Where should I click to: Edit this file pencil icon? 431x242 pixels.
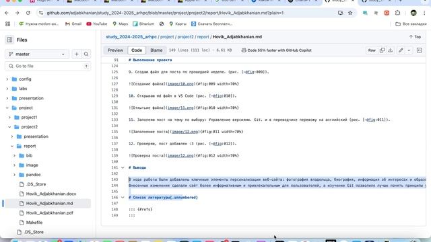(401, 50)
